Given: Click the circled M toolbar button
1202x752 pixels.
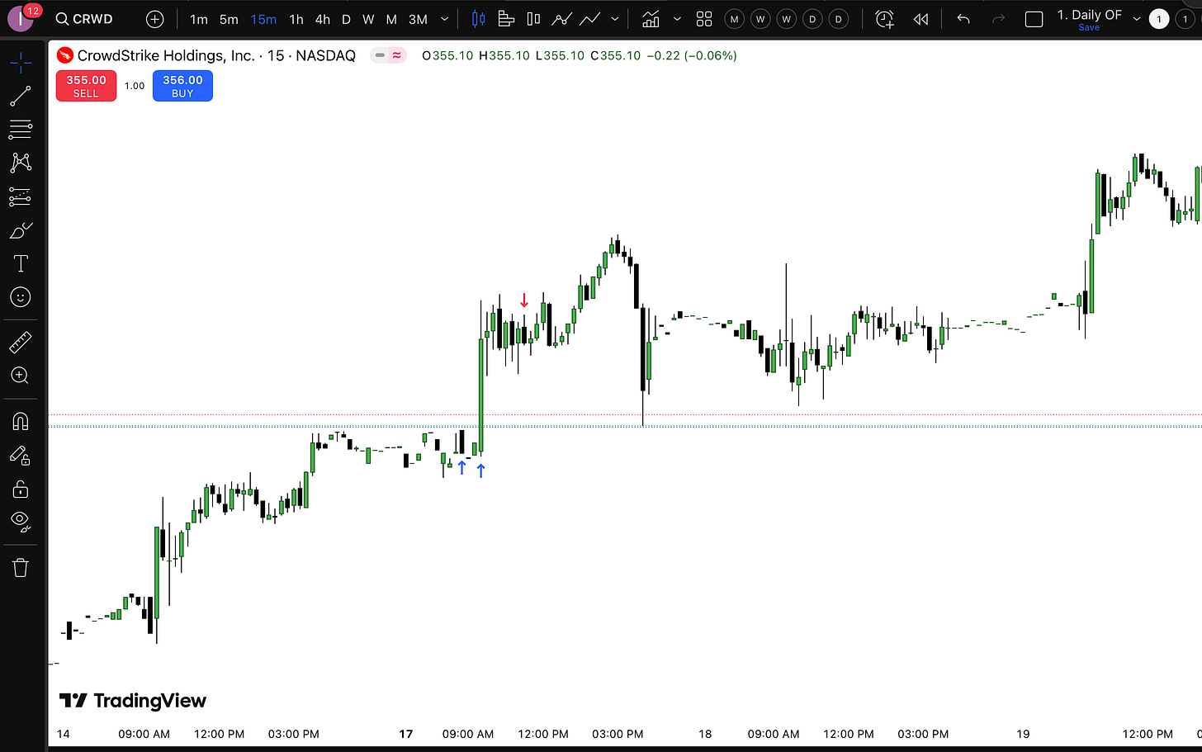Looking at the screenshot, I should (x=734, y=19).
